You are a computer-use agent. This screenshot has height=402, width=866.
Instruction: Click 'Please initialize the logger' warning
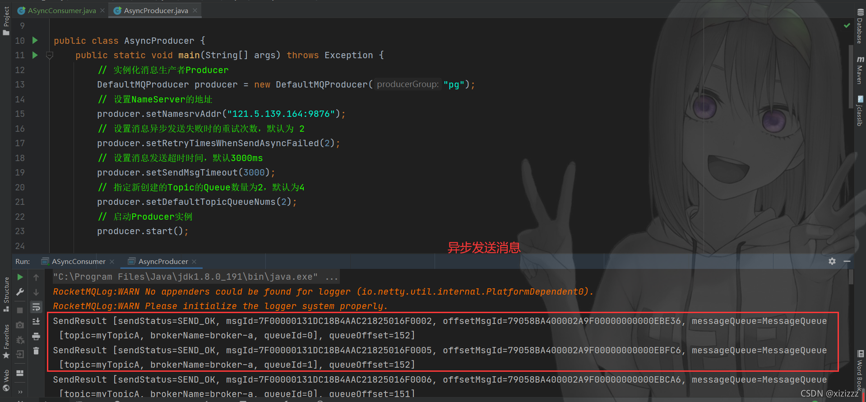tap(220, 306)
